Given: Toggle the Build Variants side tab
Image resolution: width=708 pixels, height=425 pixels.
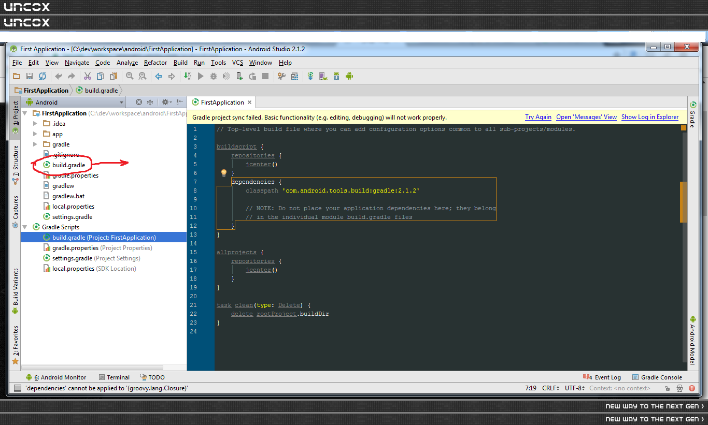Looking at the screenshot, I should (16, 291).
